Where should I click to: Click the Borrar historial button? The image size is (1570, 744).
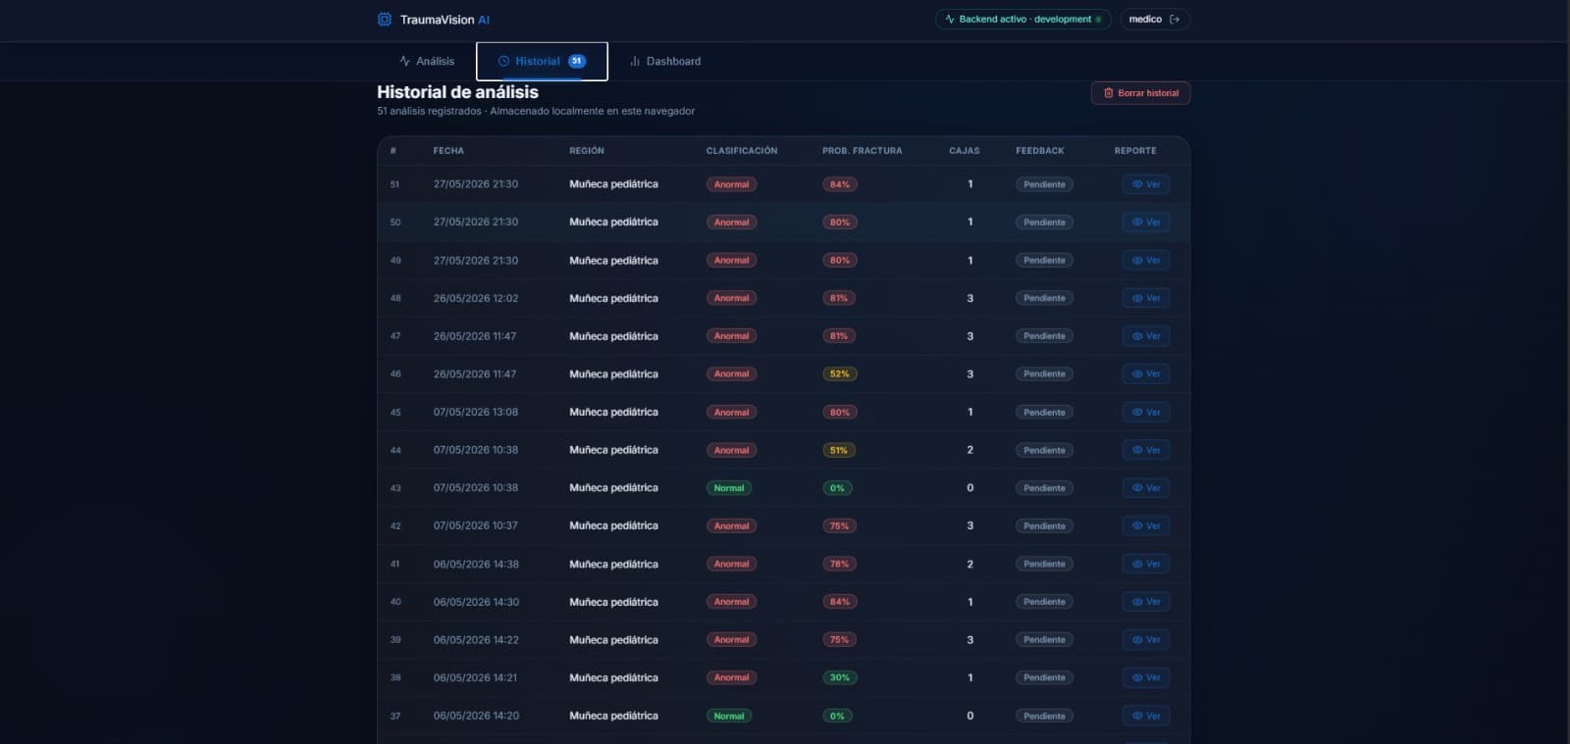(1140, 93)
